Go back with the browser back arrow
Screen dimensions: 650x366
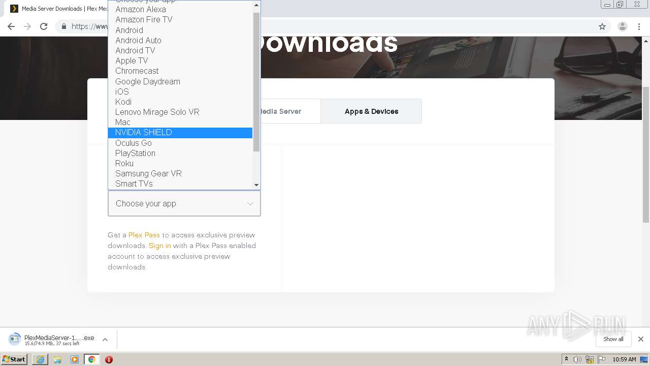tap(11, 26)
